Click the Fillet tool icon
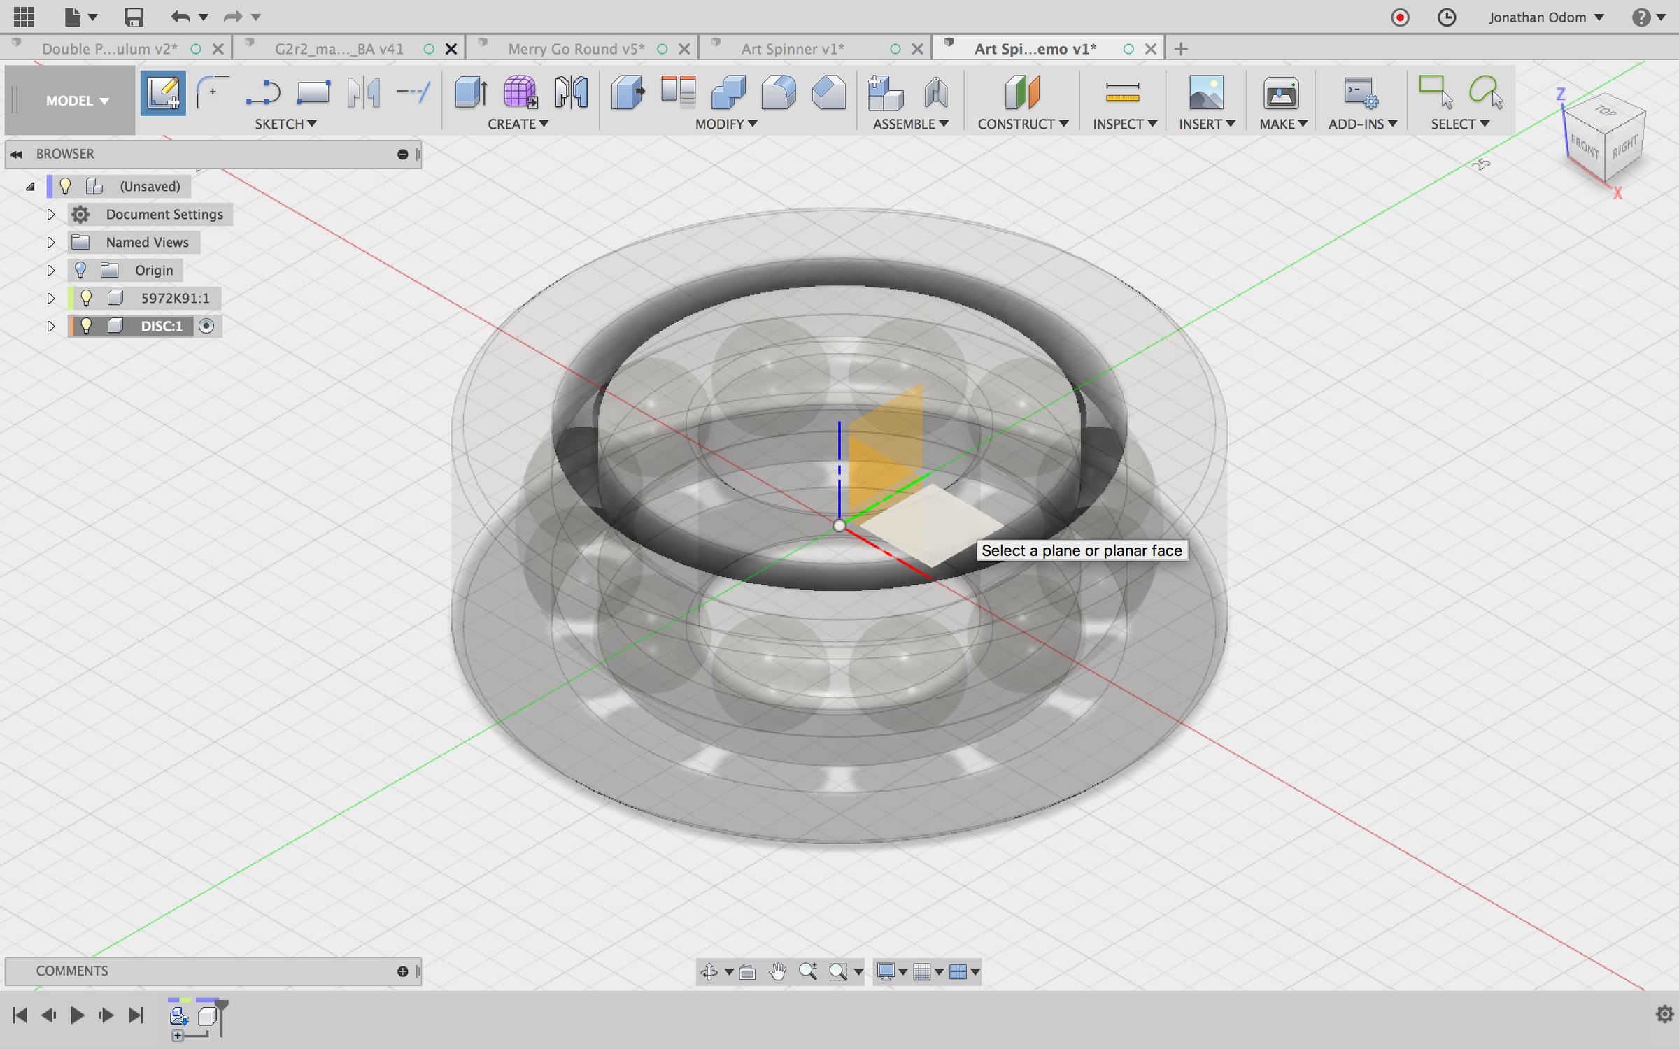Screen dimensions: 1679x1049 (778, 93)
